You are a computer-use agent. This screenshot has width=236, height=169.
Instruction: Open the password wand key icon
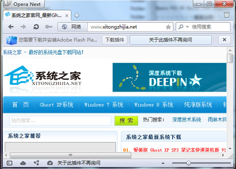49,27
